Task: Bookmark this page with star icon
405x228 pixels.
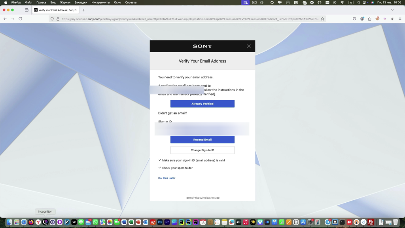Action: 322,19
